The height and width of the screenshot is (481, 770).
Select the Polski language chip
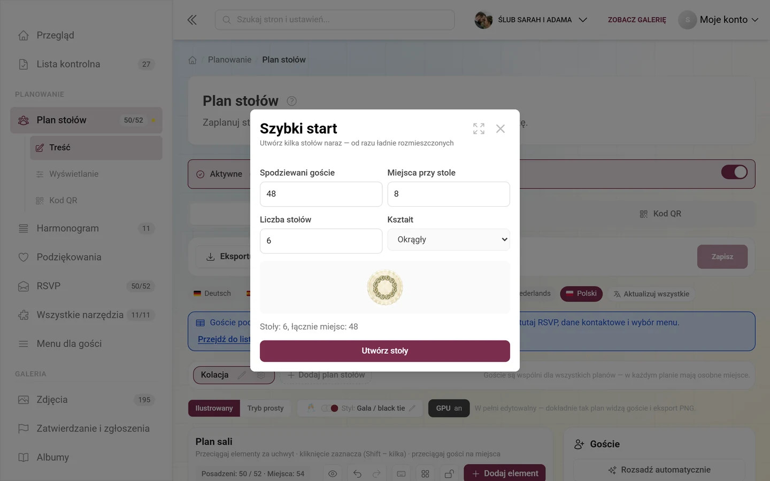(x=581, y=293)
